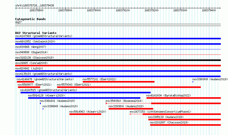The width and height of the screenshot is (228, 135).
Task: Select the nsv6602852 blue variant bar
Action: tap(118, 44)
